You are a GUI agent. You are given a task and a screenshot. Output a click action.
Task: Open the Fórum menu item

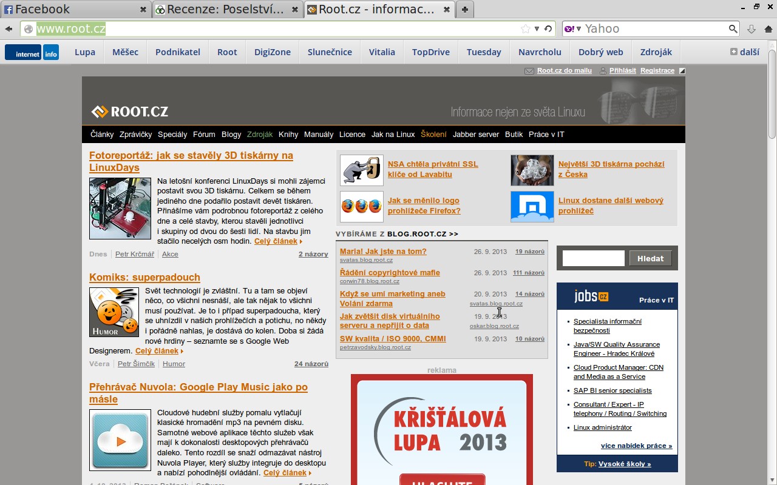tap(204, 135)
